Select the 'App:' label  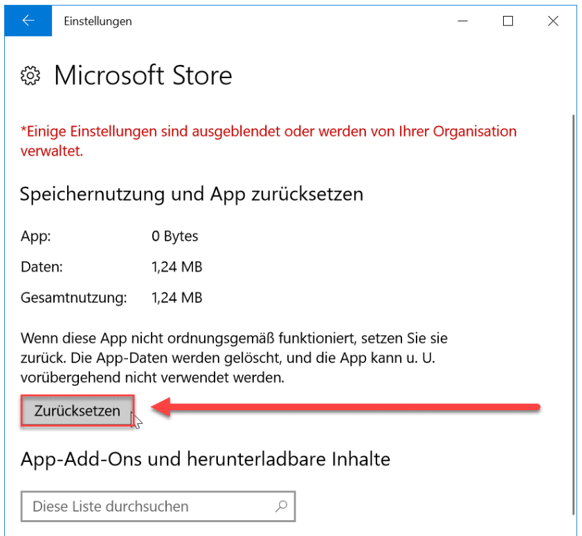(x=35, y=236)
